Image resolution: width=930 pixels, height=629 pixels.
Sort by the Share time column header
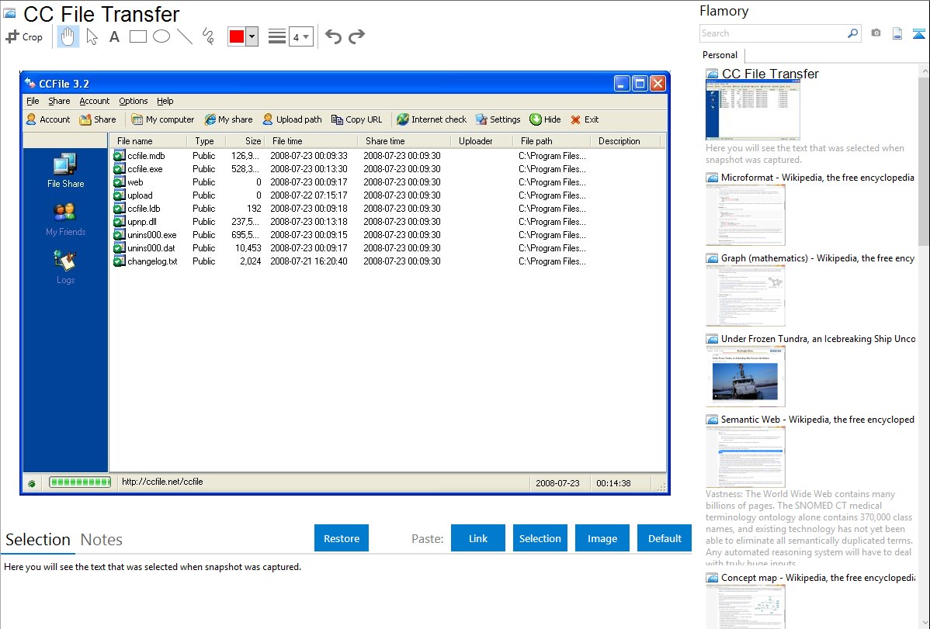tap(404, 141)
